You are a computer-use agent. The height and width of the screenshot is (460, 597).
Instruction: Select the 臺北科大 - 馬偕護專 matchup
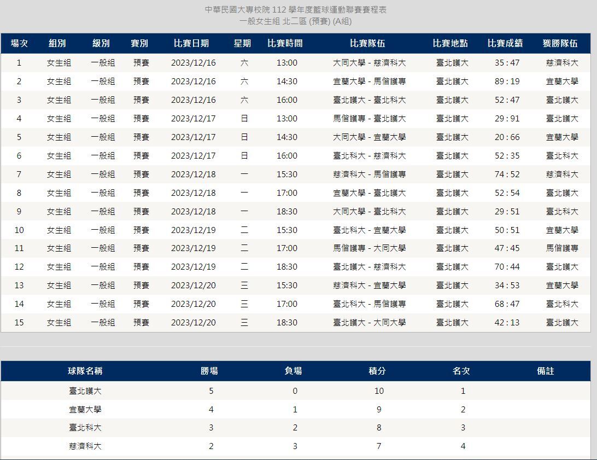[370, 304]
